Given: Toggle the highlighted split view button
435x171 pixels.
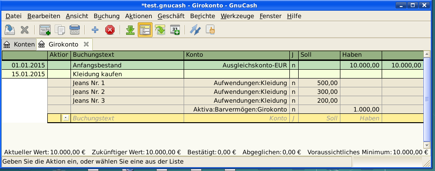Looking at the screenshot, I should point(145,30).
